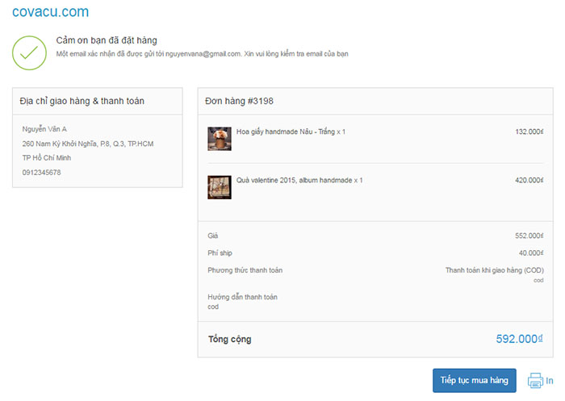Screen dimensions: 565x401
Task: Click the Địa chỉ giao hàng & thanh toán header
Action: click(82, 101)
